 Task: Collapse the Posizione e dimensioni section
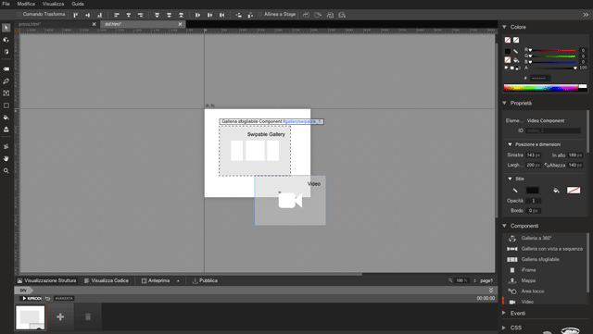510,144
